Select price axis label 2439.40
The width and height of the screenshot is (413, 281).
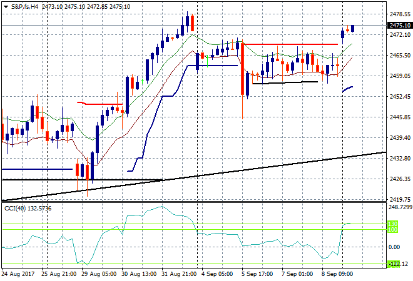pos(400,137)
